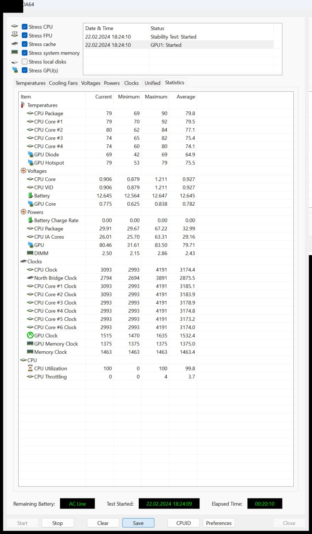
Task: Select the CPU Core #3 Clock row
Action: 107,302
